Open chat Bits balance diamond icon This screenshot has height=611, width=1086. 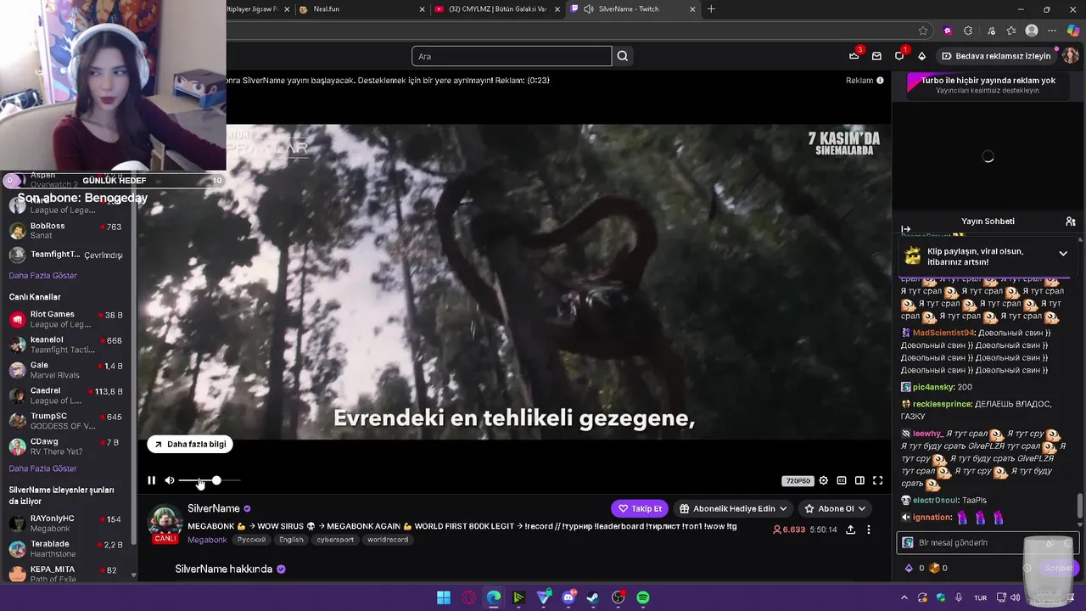coord(909,568)
